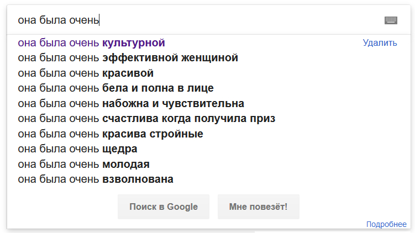The height and width of the screenshot is (233, 415).
Task: Select suggestion ending with щедра
Action: click(77, 149)
